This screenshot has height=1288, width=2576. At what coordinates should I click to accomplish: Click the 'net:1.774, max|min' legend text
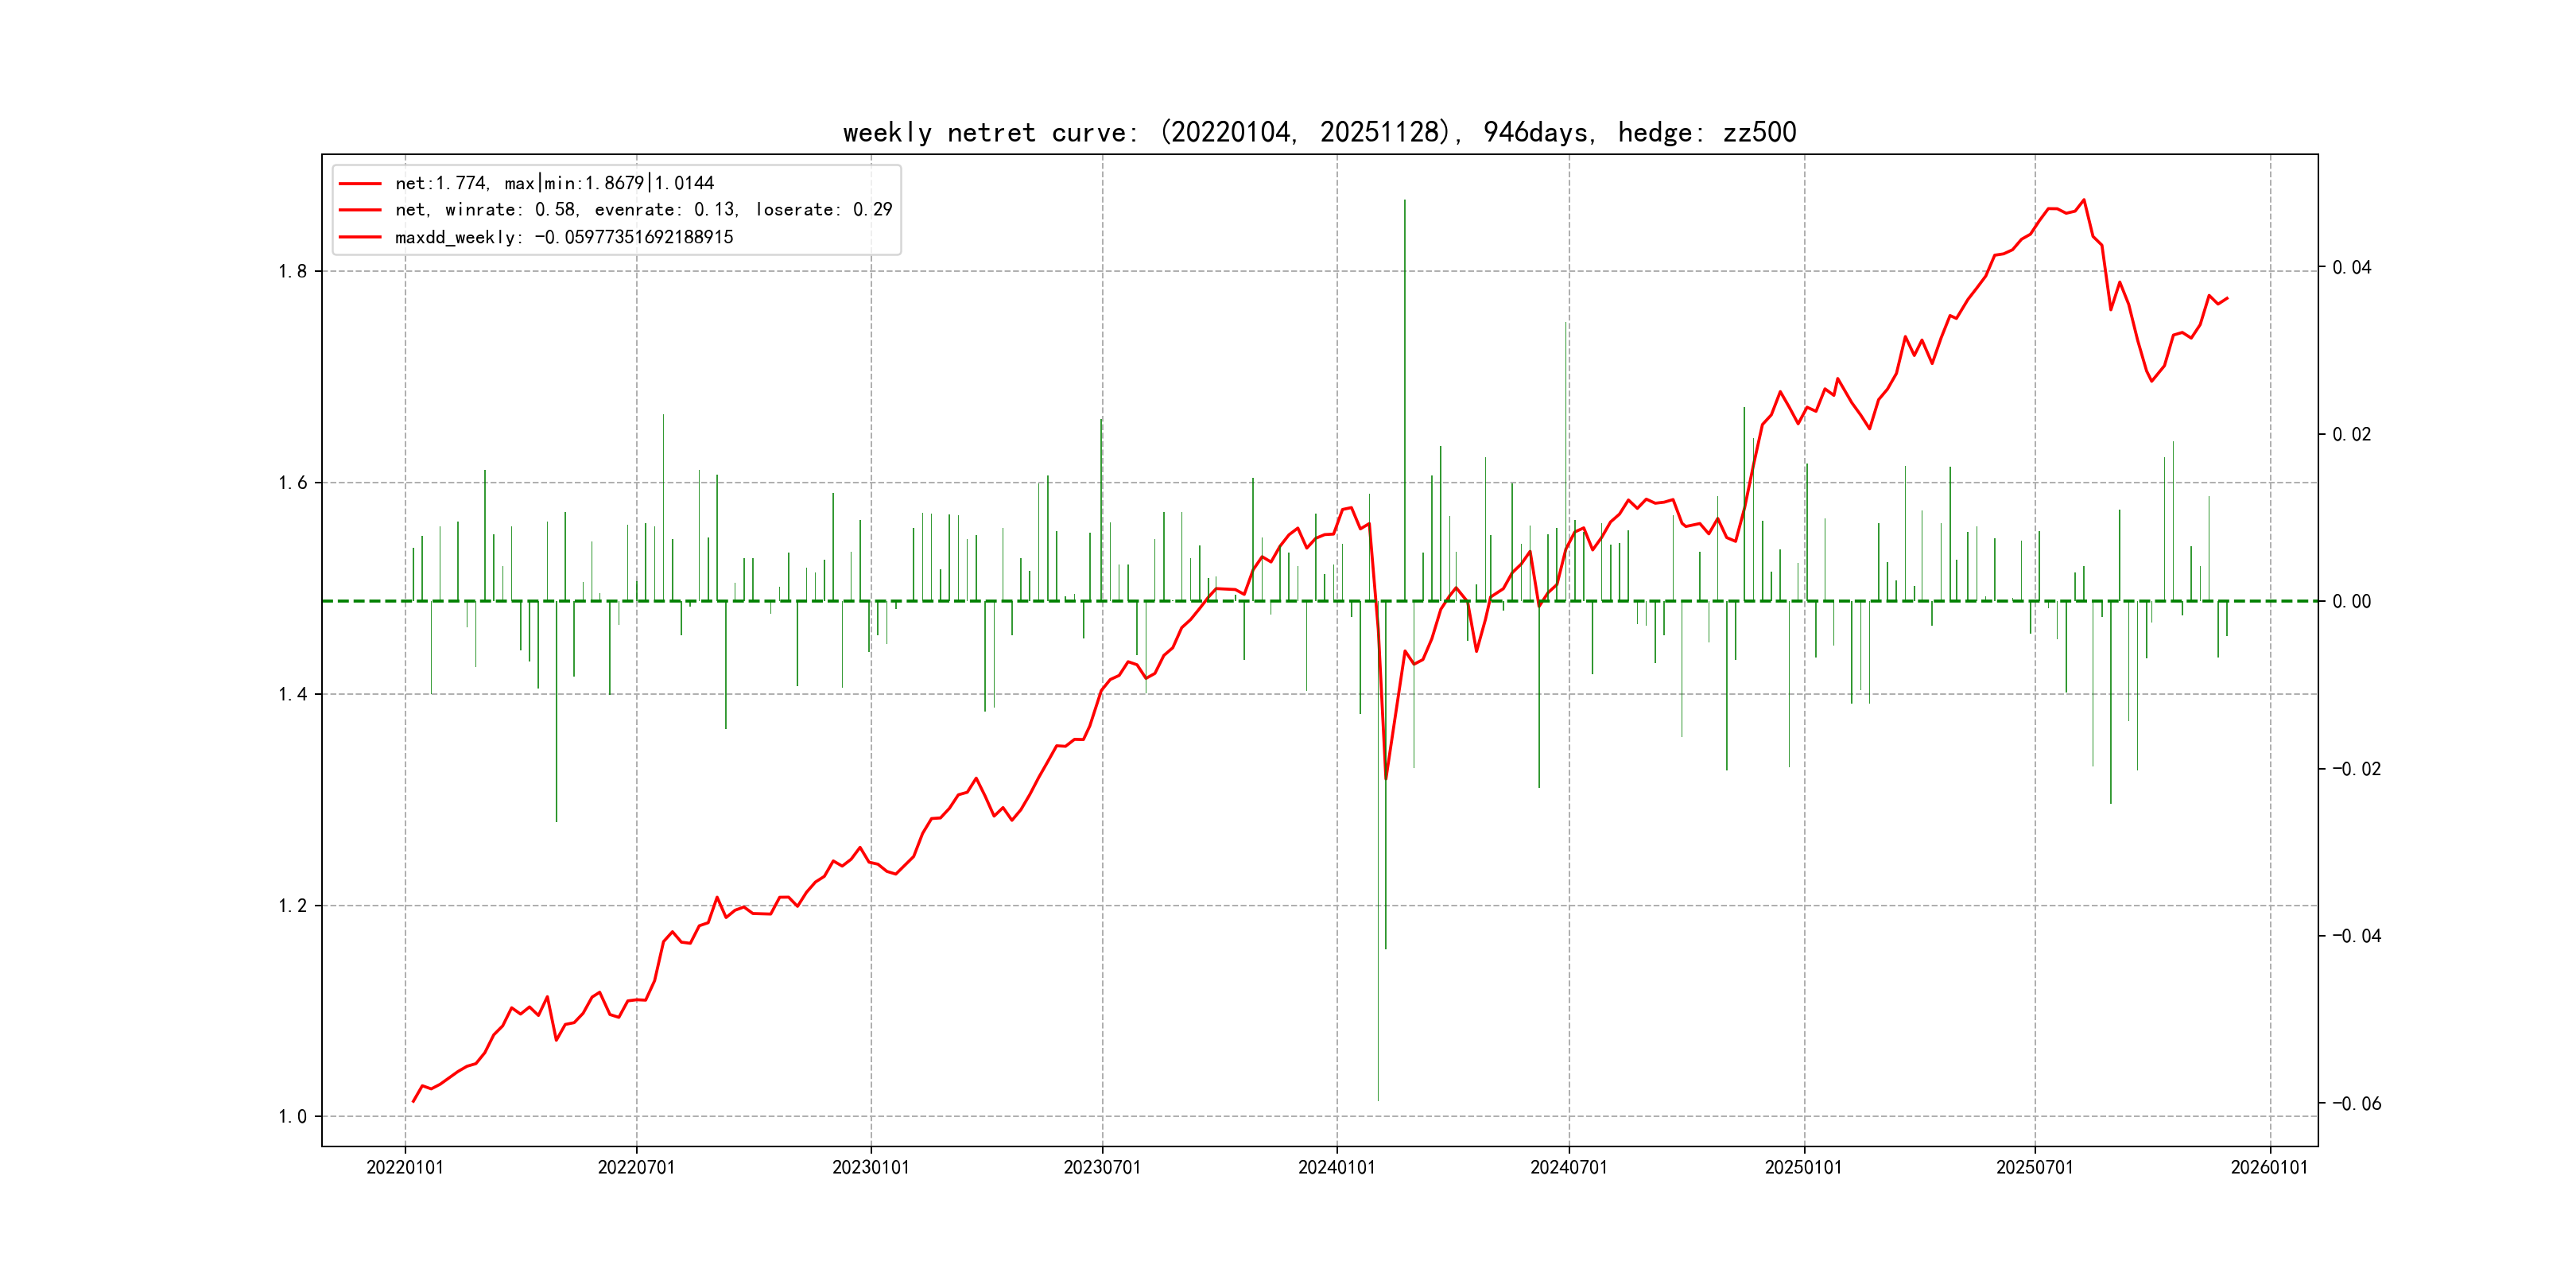[x=554, y=183]
